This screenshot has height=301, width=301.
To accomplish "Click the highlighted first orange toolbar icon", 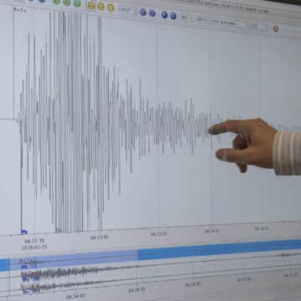I will (x=91, y=5).
